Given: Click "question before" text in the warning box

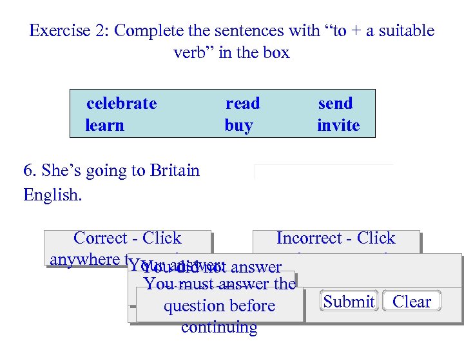Looking at the screenshot, I should [219, 306].
